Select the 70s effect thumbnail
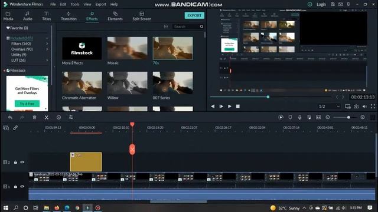This screenshot has width=378, height=212. pyautogui.click(x=173, y=48)
